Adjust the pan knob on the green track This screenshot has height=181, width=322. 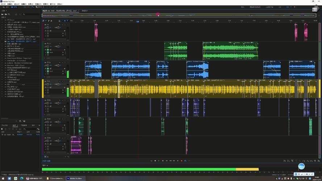coord(58,46)
